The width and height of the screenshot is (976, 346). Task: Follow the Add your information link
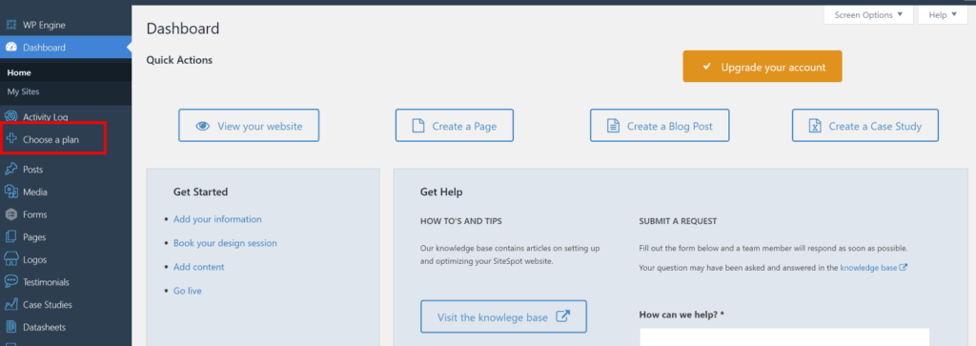point(217,219)
